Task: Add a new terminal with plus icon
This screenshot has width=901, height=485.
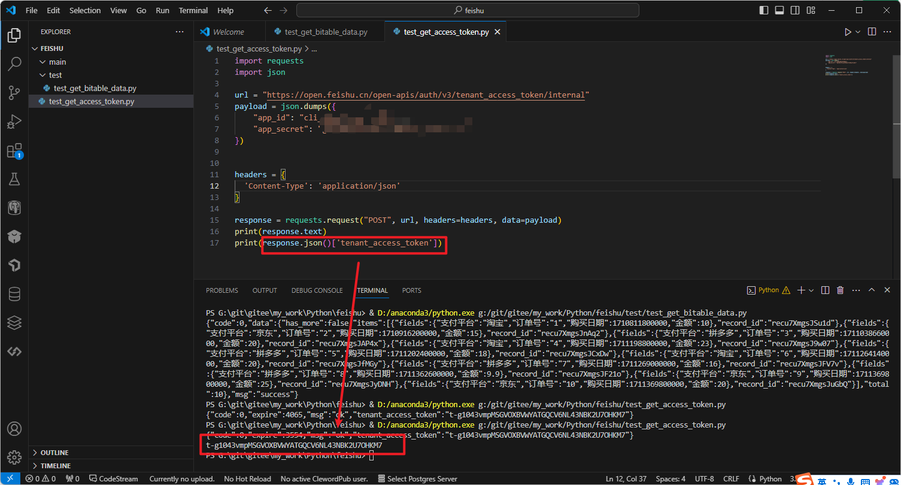Action: (801, 290)
